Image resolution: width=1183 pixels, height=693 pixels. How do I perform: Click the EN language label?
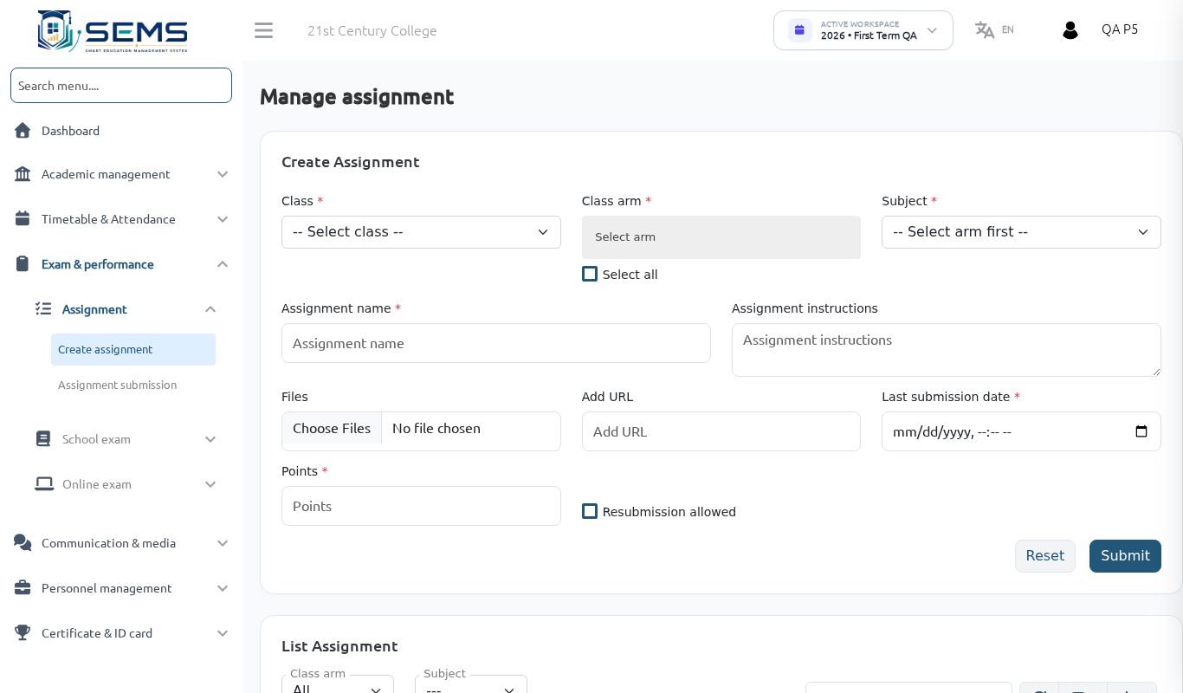tap(1008, 29)
